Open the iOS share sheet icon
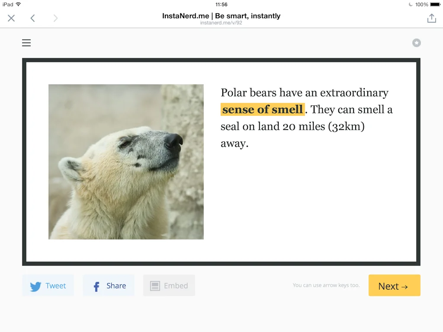 431,18
